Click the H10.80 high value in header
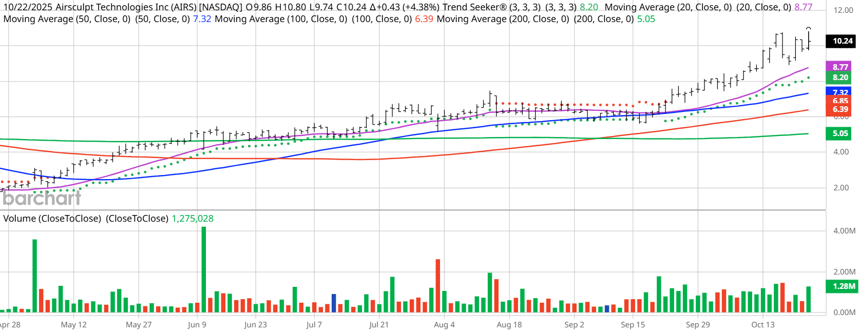Viewport: 859px width, 333px height. point(291,7)
